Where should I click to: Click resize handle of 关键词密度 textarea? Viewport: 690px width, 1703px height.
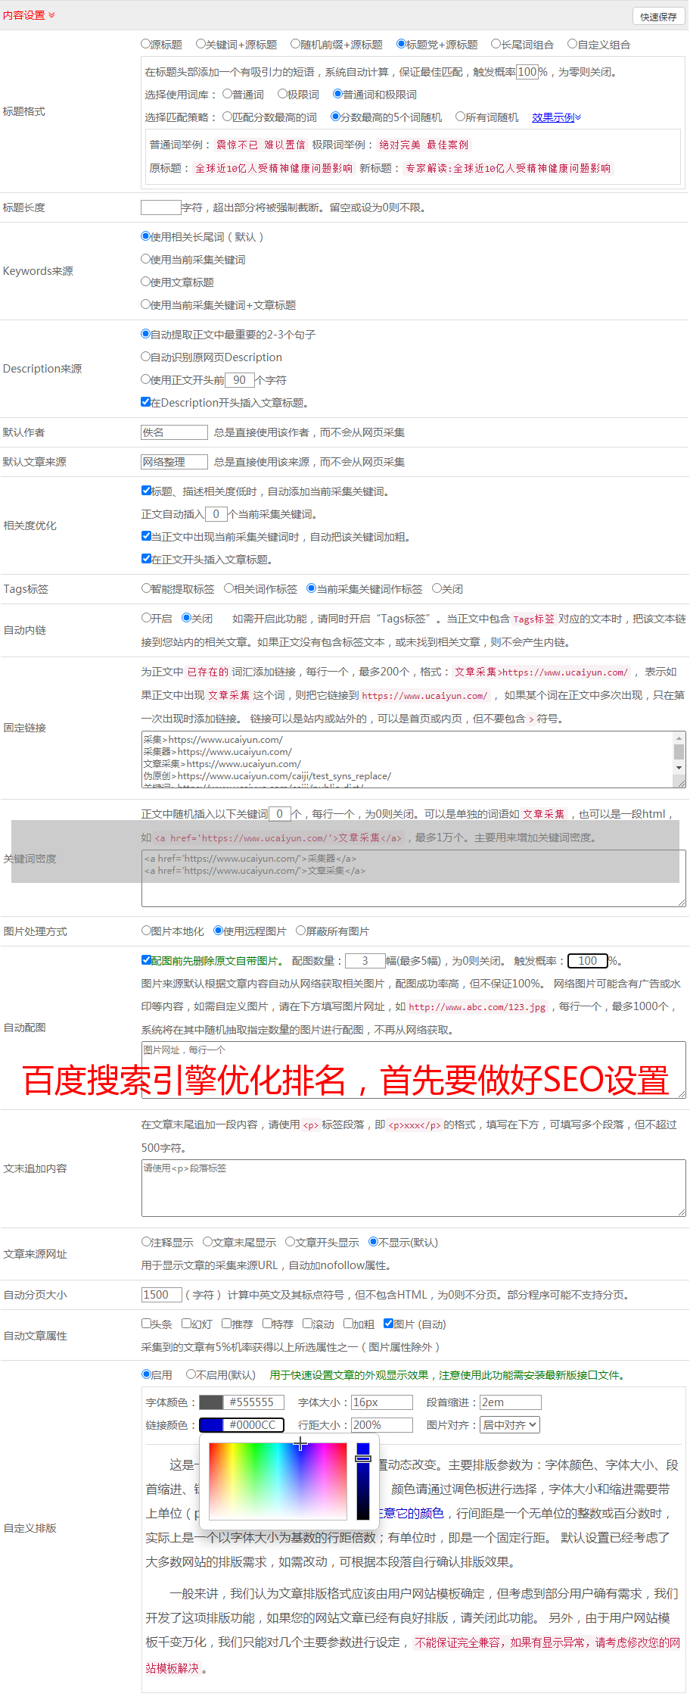point(682,903)
